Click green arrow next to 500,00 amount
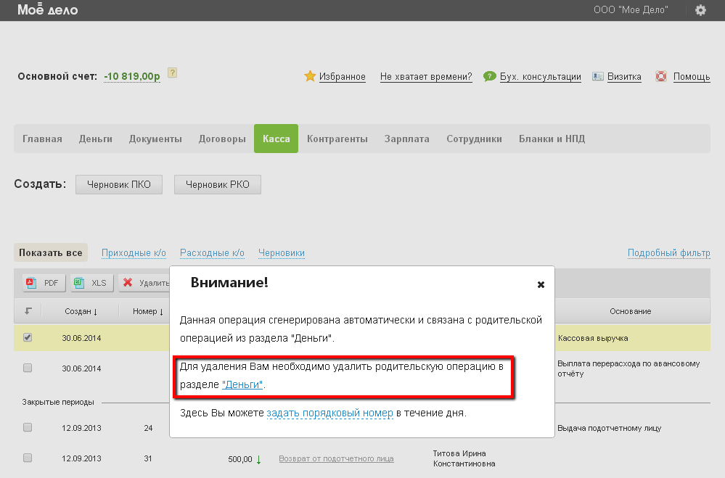725x478 pixels. (258, 459)
